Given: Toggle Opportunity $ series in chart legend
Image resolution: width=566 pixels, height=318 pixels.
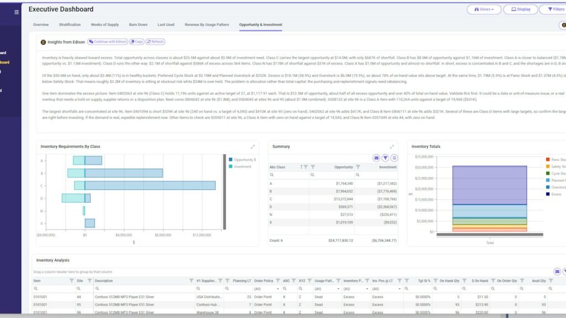Looking at the screenshot, I should pos(242,160).
